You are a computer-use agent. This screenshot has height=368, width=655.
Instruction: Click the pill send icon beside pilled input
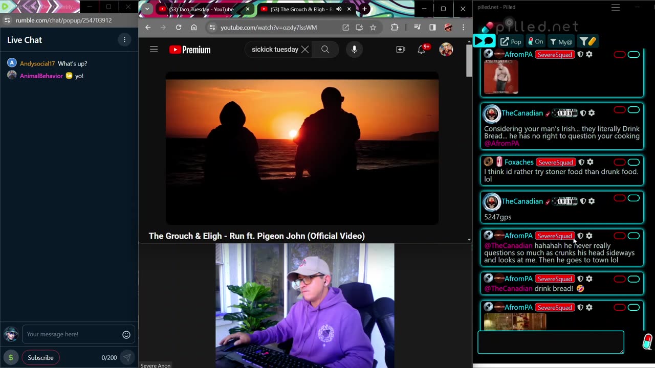(648, 341)
